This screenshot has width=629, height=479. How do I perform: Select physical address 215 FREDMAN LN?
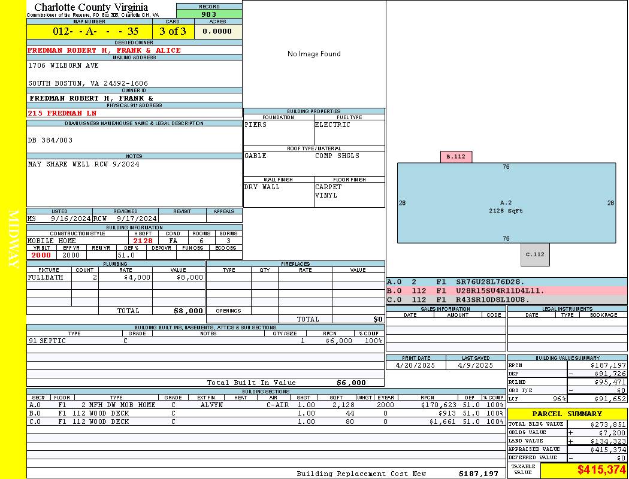click(x=62, y=113)
